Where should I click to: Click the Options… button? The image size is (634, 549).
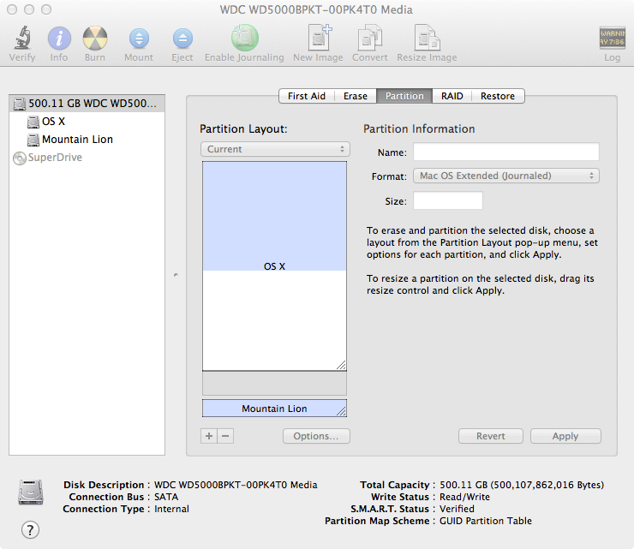(316, 436)
